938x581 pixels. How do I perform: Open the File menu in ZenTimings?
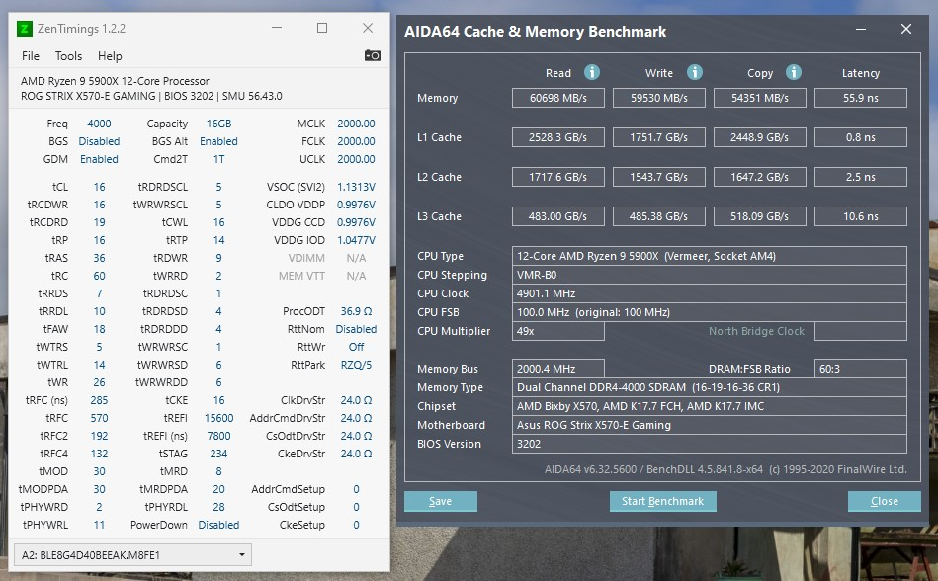coord(31,56)
